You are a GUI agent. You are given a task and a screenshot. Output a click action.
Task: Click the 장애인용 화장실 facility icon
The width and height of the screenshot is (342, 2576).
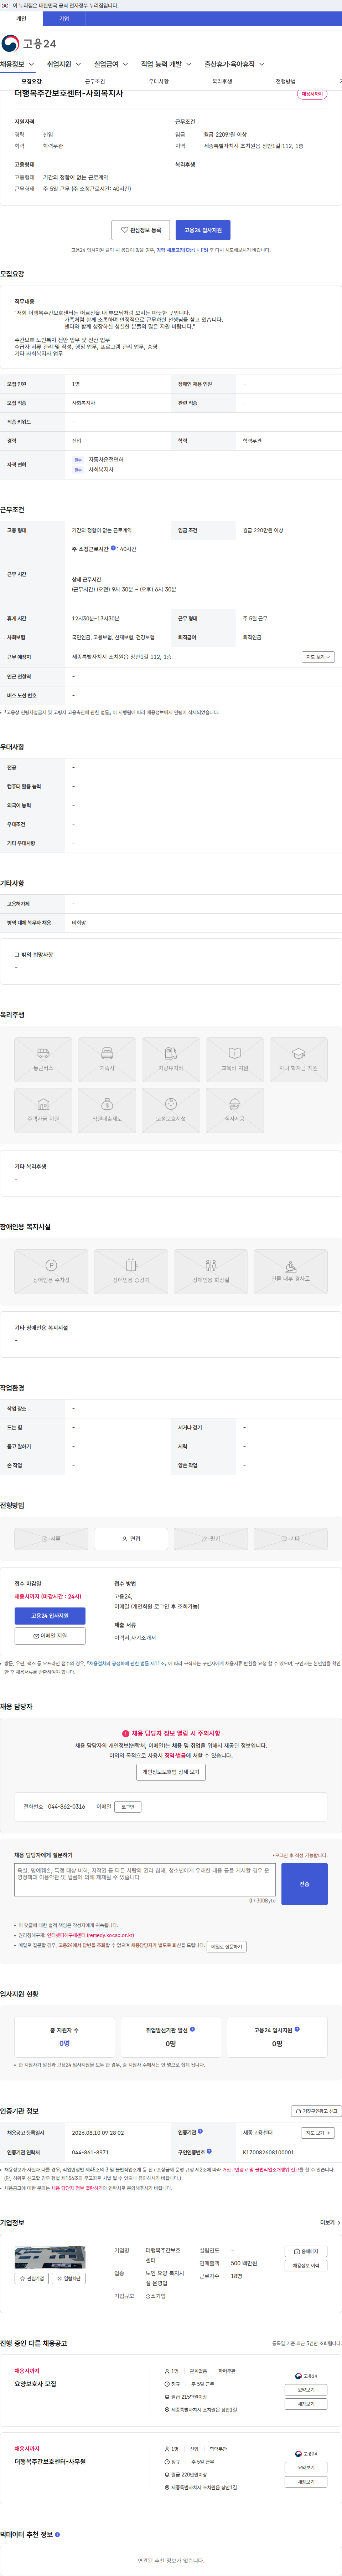click(211, 1272)
